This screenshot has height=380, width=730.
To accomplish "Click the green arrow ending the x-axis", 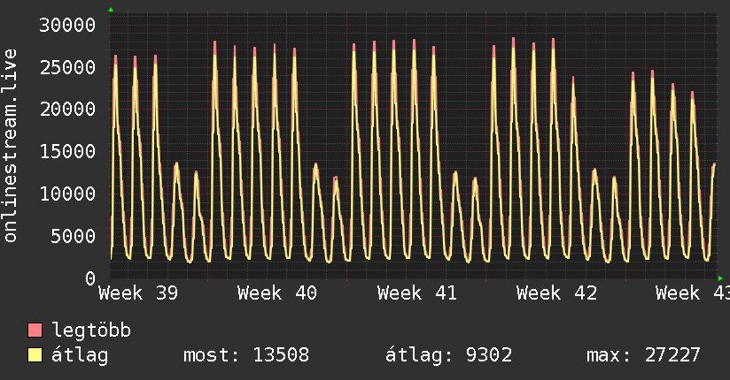I will (x=720, y=278).
